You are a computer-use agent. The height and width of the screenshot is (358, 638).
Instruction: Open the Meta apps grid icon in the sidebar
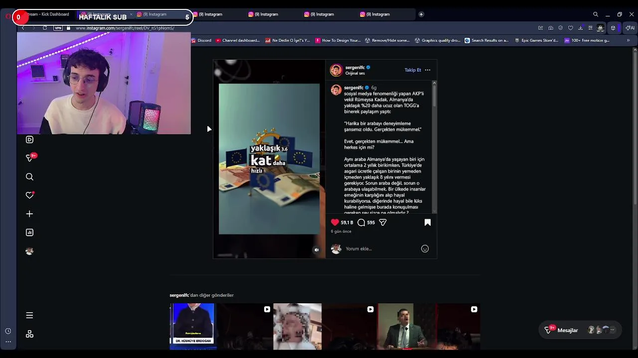[x=29, y=334]
